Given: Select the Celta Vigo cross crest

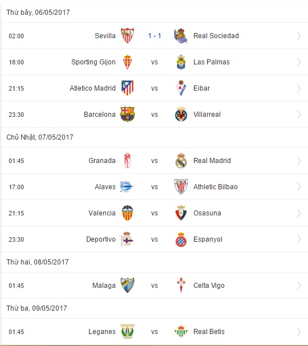Looking at the screenshot, I should [x=181, y=286].
